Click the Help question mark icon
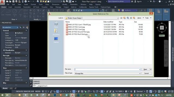 coord(160,1)
